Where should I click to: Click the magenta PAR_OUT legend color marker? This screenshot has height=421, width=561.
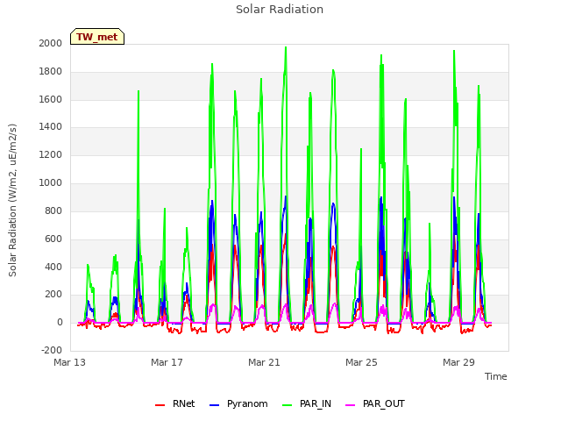[x=351, y=405]
